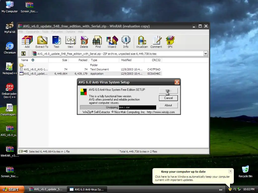
Task: Click Cancel in AVG setup dialog
Action: pos(168,98)
